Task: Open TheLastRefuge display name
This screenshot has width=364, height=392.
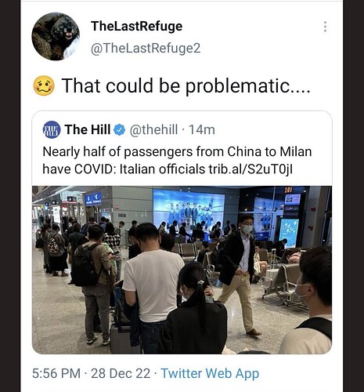Action: (x=137, y=26)
